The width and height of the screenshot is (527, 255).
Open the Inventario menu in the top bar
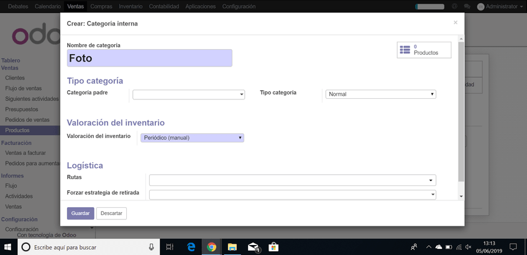pos(131,6)
